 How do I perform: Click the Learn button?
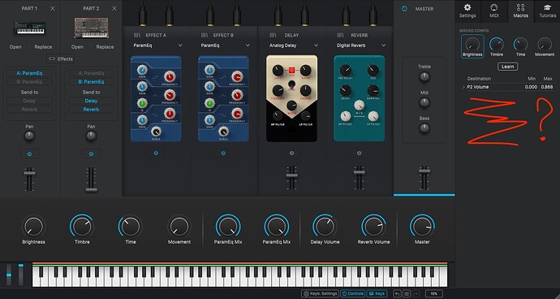pyautogui.click(x=507, y=67)
